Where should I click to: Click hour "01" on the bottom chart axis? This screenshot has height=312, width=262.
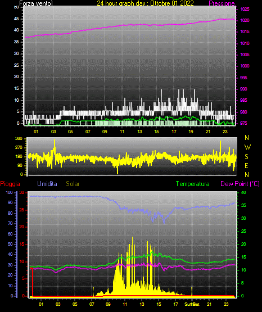[41, 304]
